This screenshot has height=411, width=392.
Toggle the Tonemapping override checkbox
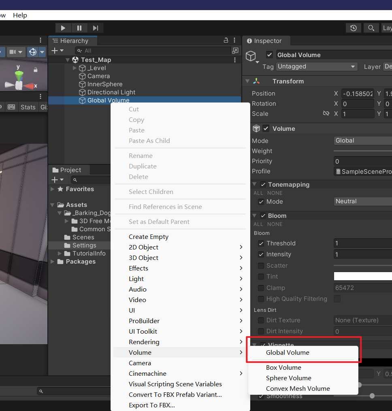point(263,185)
